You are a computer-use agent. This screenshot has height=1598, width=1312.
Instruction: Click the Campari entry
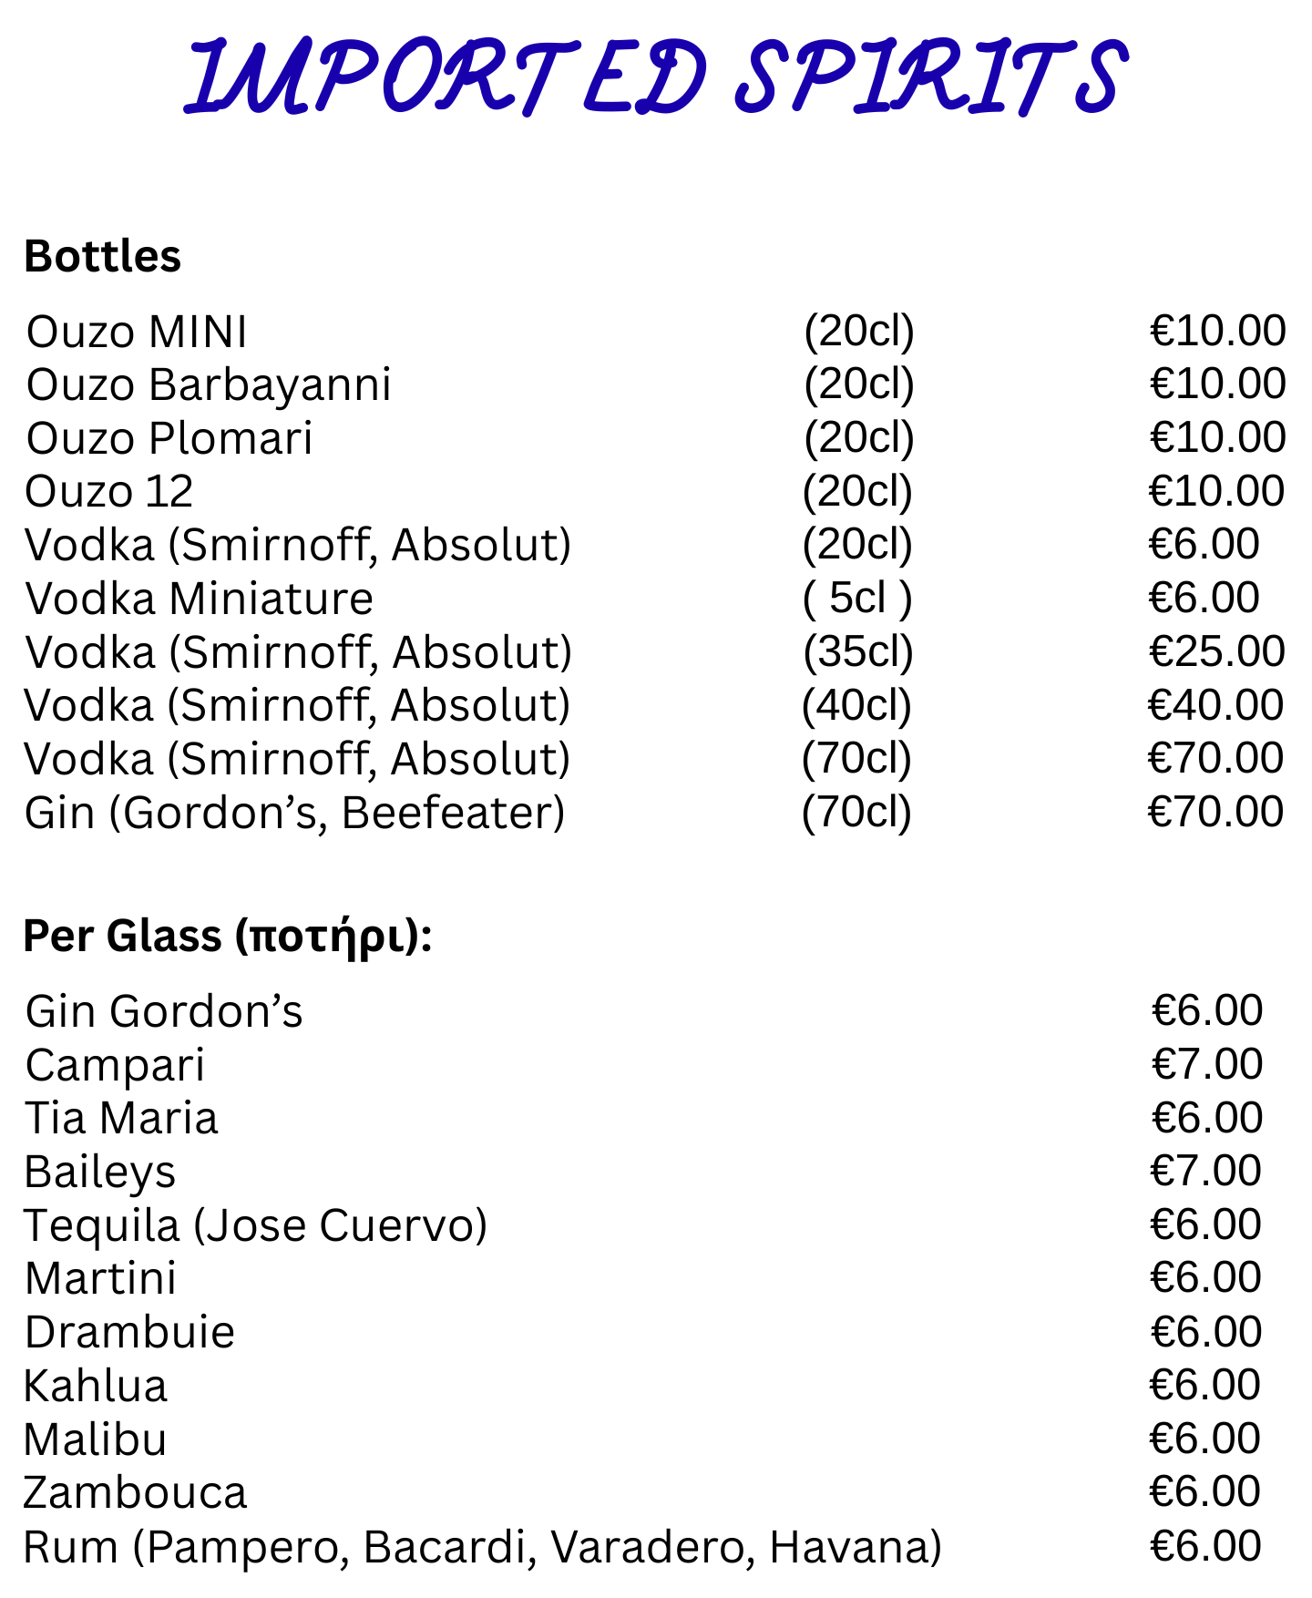click(x=116, y=1066)
